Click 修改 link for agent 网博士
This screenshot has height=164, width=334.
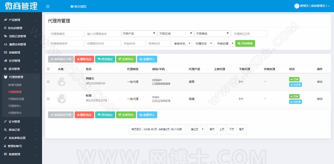point(320,82)
